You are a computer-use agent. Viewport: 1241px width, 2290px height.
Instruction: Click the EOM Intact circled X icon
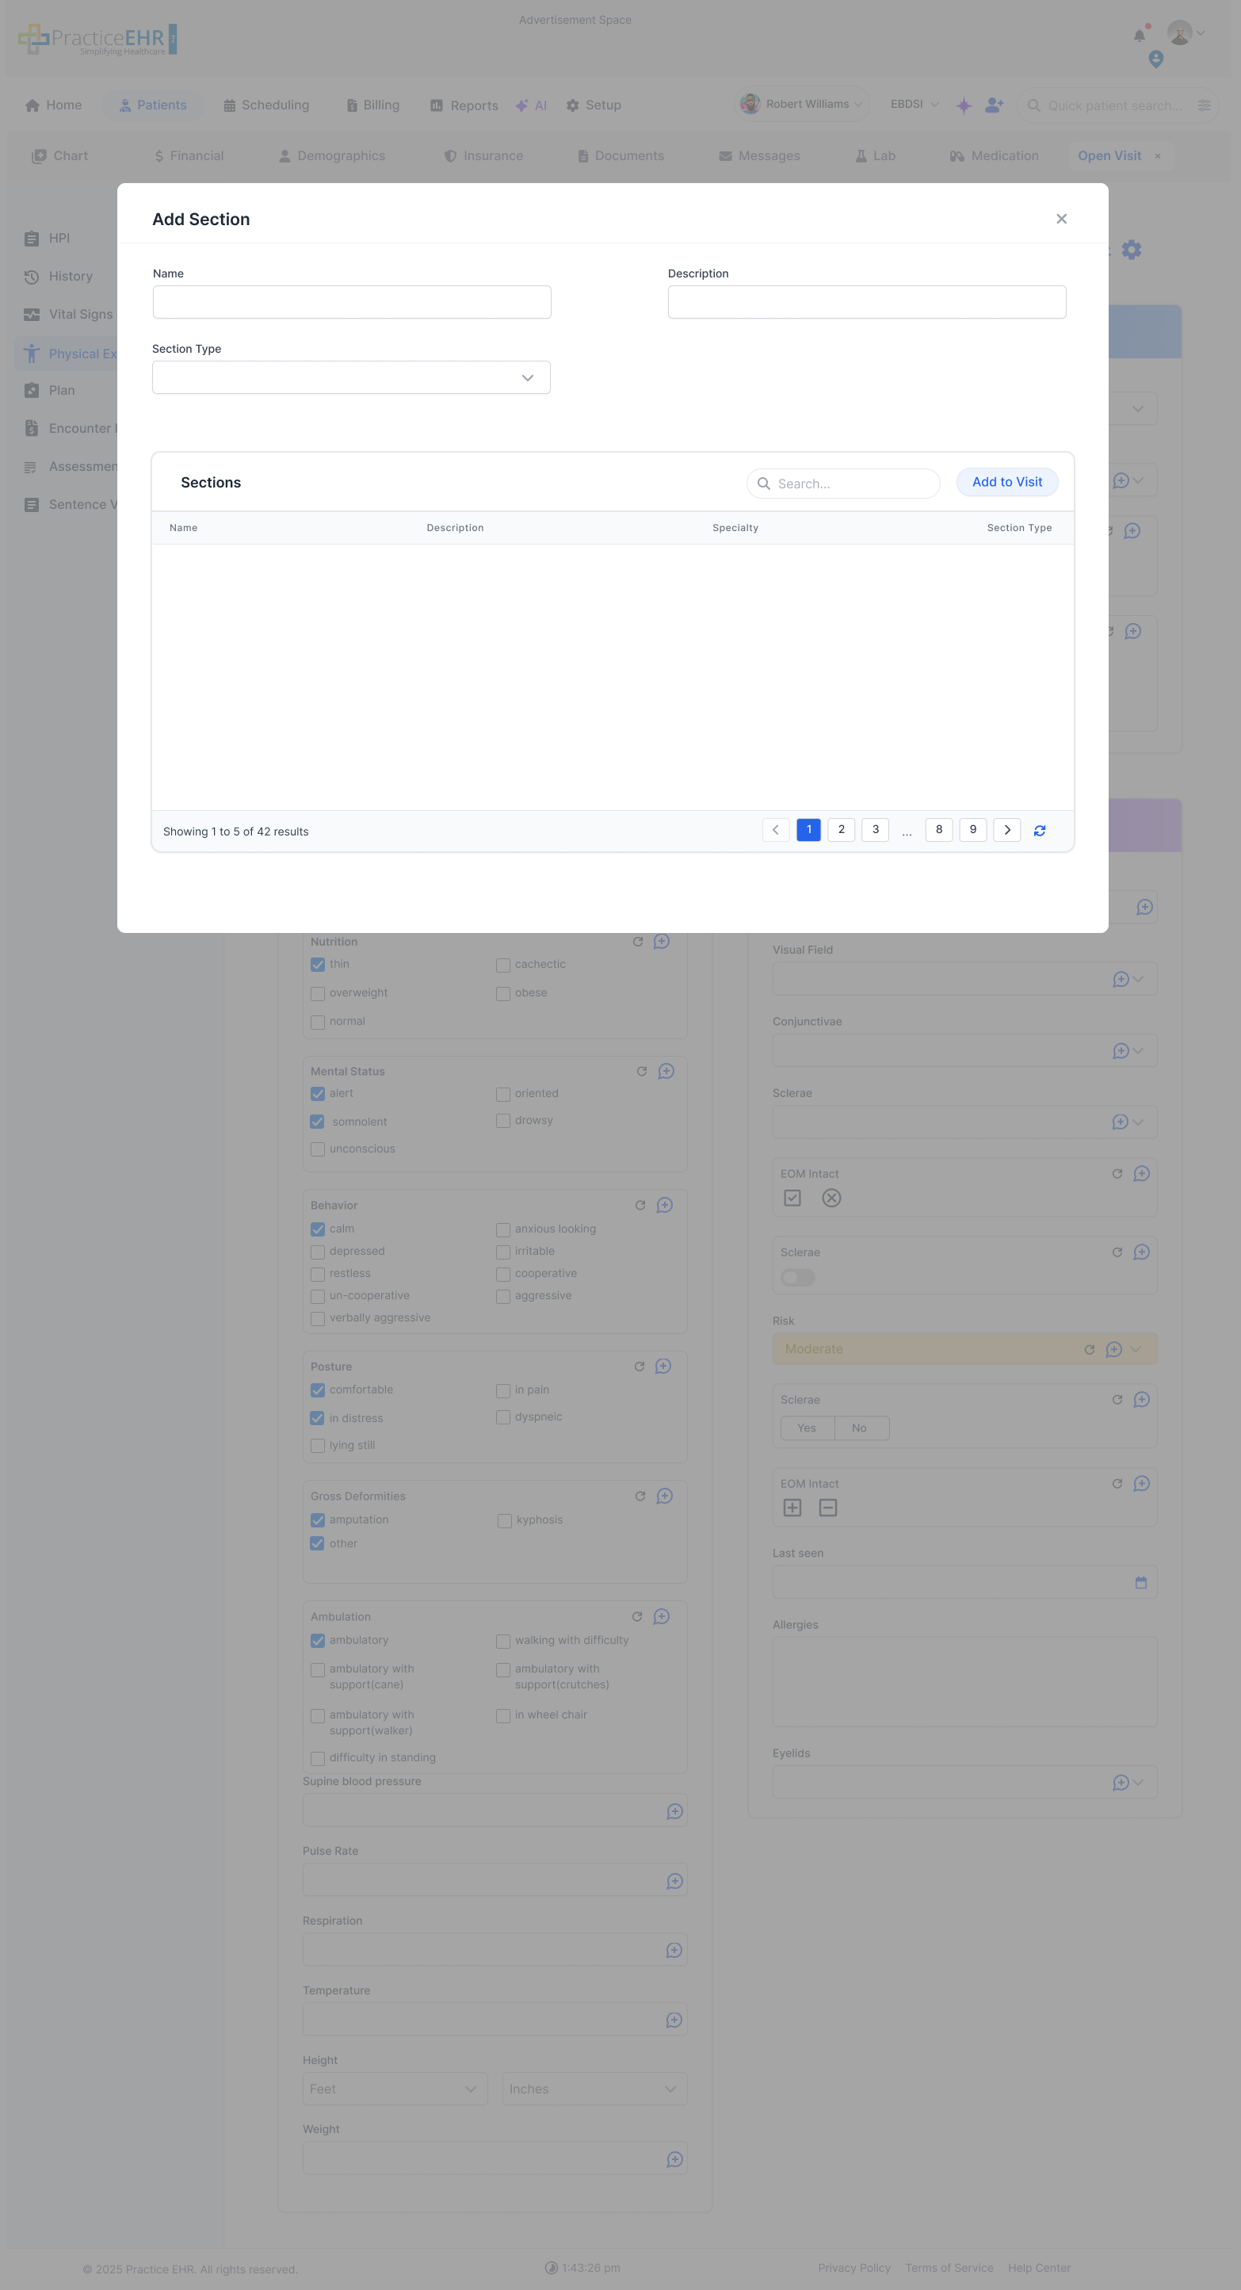[831, 1198]
